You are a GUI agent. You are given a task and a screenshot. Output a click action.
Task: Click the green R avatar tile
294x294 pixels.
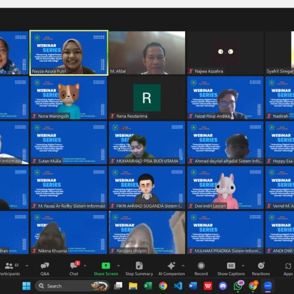(147, 98)
